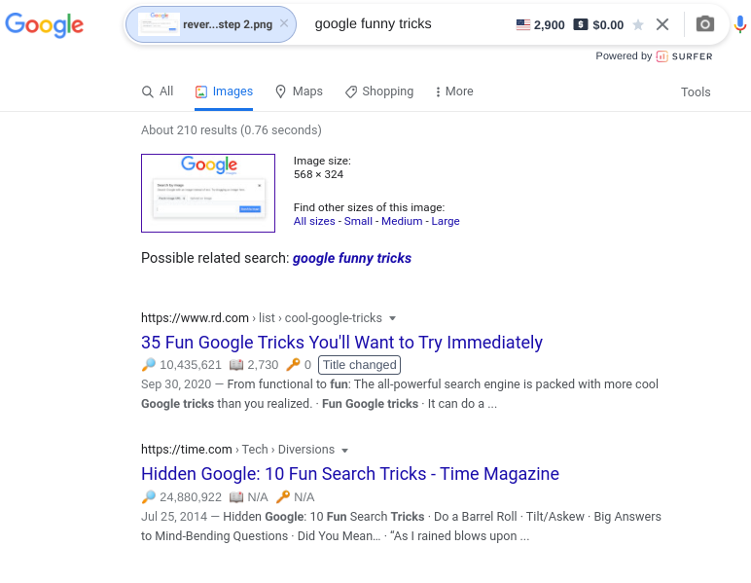Click the star favorite keyword icon
Screen dimensions: 751x583
[x=638, y=25]
